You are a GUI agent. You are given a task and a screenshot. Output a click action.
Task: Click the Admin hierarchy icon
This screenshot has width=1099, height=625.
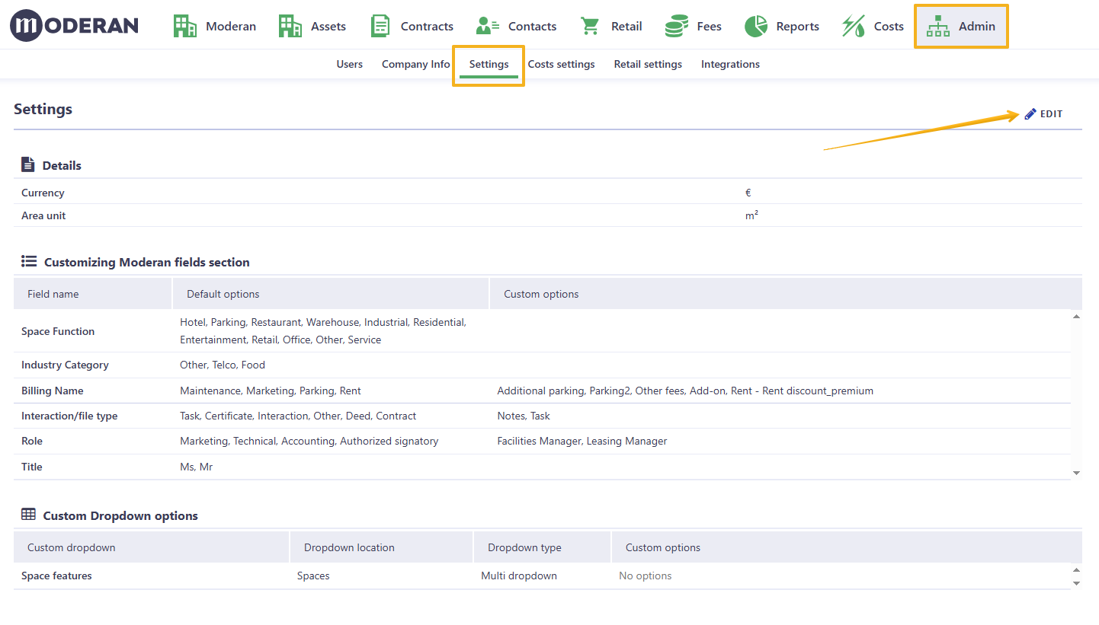938,26
